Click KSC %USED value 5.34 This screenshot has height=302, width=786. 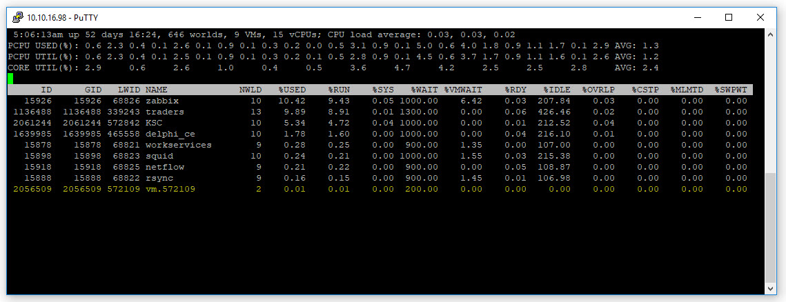click(295, 123)
